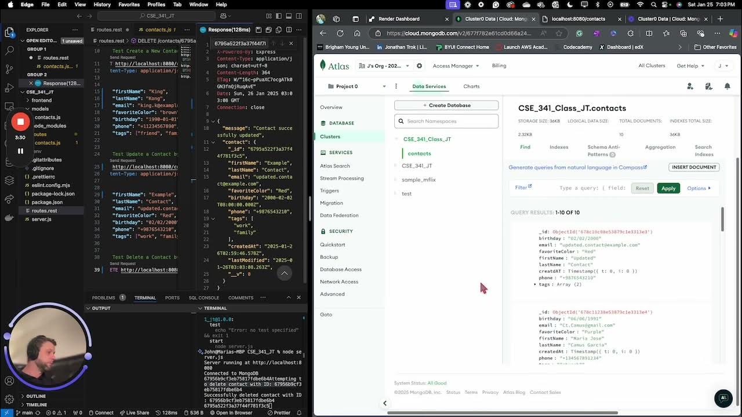742x417 pixels.
Task: Click the Atlas logo
Action: 334,65
